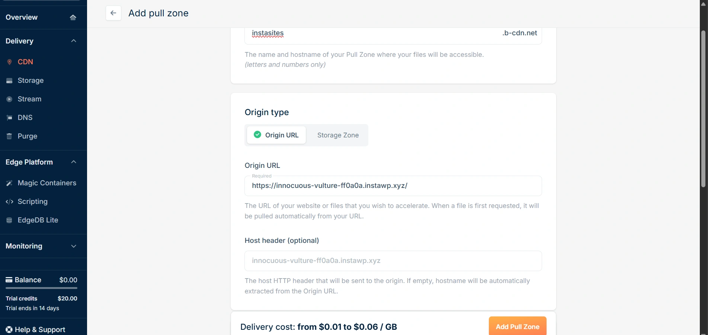Screen dimensions: 708x335
Task: Click the Help & Support icon
Action: tap(9, 329)
